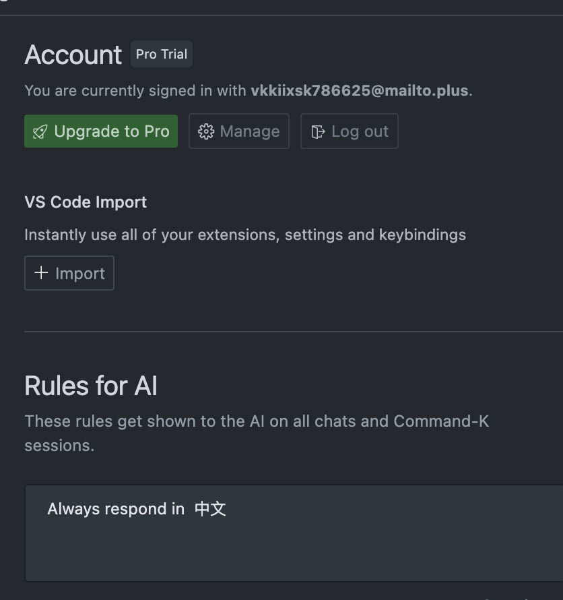Click the VS Code Import heading
The image size is (563, 600).
point(86,202)
